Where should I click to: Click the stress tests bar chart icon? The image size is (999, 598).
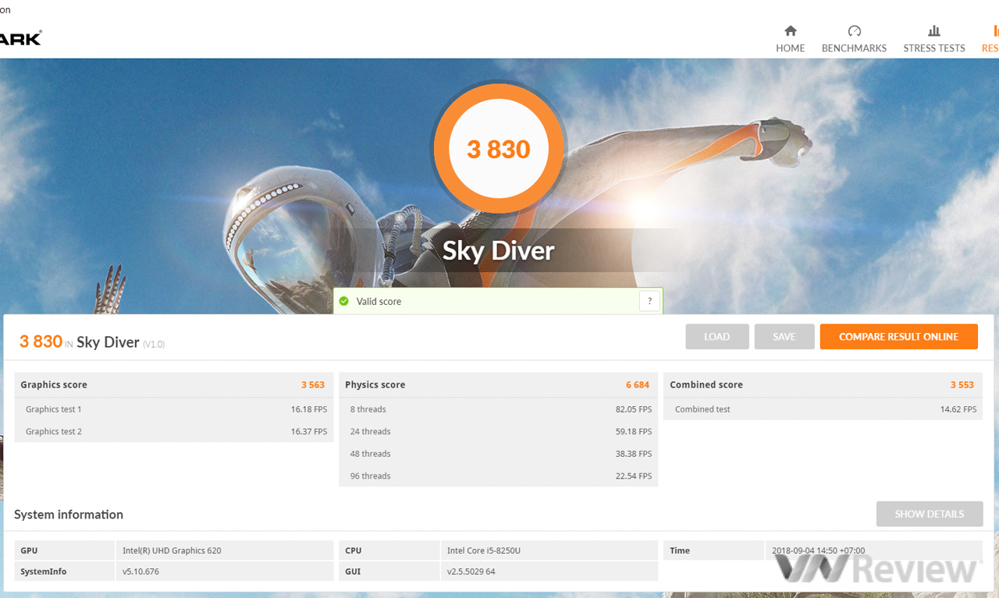[934, 31]
